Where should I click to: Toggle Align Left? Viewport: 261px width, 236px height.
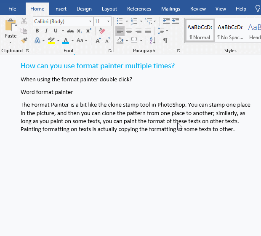[x=120, y=31]
